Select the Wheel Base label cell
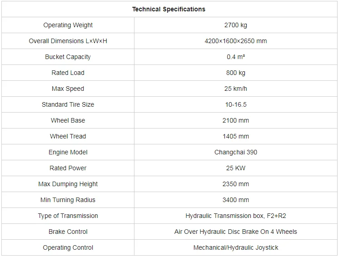338x257 pixels. pos(68,120)
